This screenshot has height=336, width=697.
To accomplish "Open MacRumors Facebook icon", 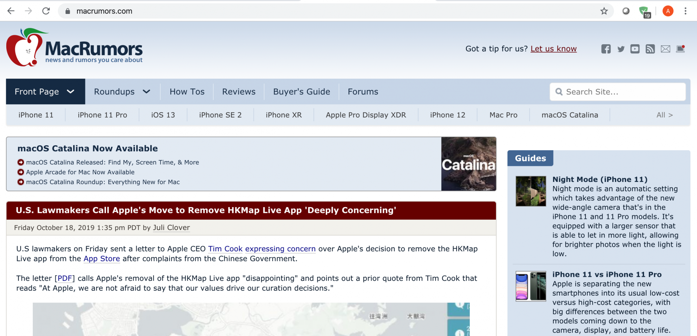I will click(606, 49).
